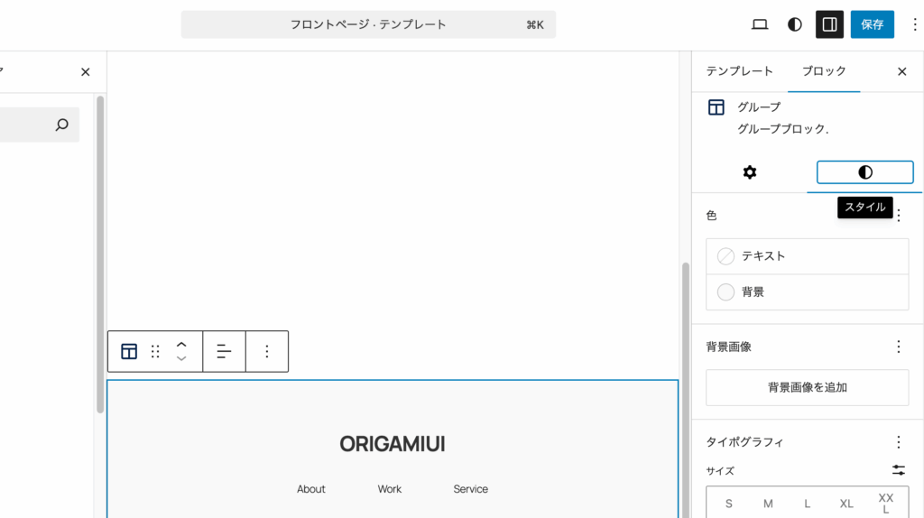Open the block alignment options
924x518 pixels.
pos(224,352)
